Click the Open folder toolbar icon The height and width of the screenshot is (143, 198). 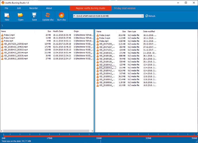pyautogui.click(x=20, y=15)
